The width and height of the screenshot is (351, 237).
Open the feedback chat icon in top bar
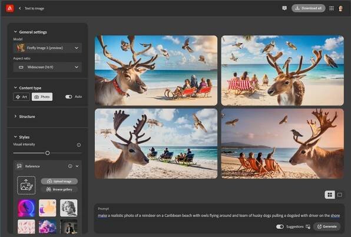click(x=284, y=8)
